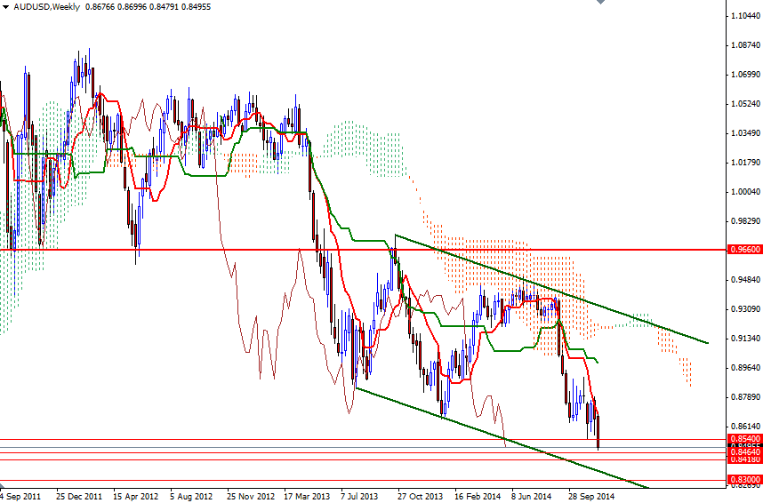The image size is (763, 503).
Task: Click the 0.84640 price level label
Action: [x=744, y=452]
